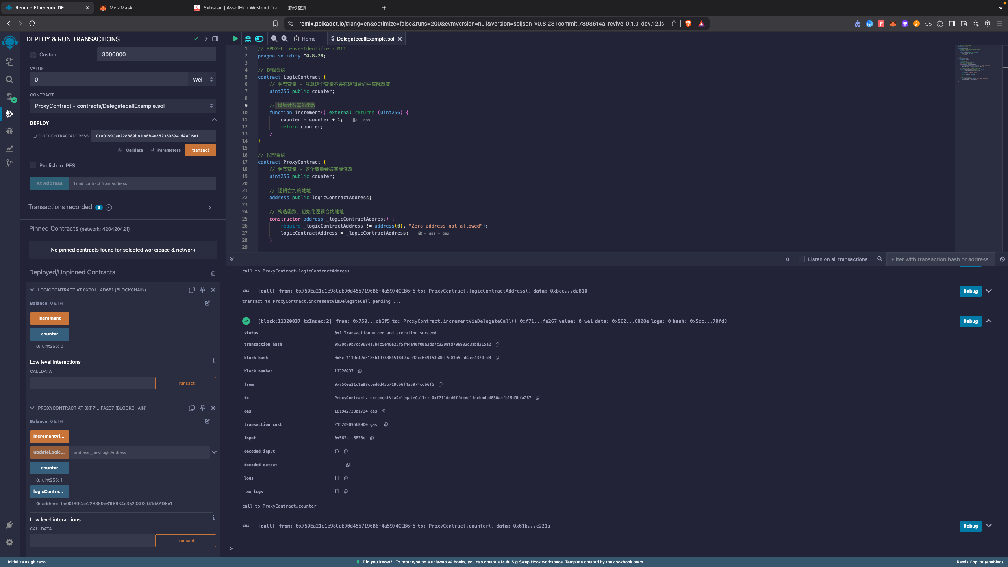Copy the ProxyContract address icon

coord(192,408)
